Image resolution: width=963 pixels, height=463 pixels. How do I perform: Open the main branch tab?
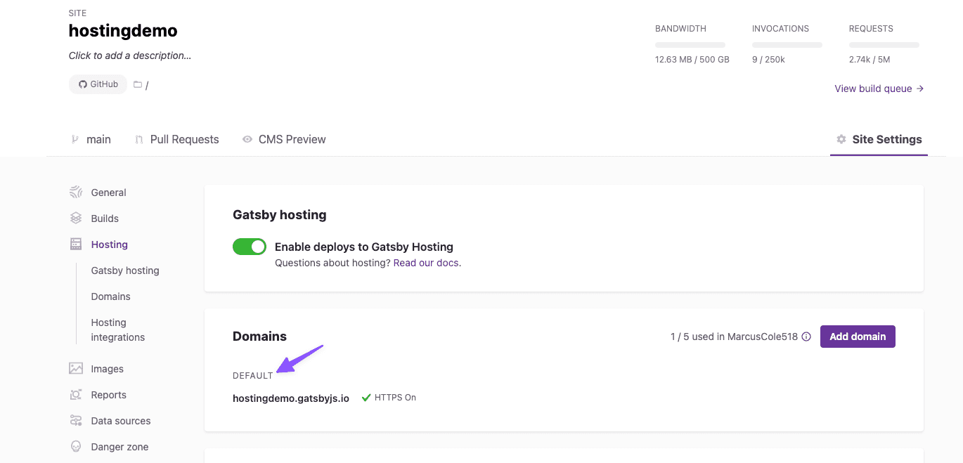(91, 139)
